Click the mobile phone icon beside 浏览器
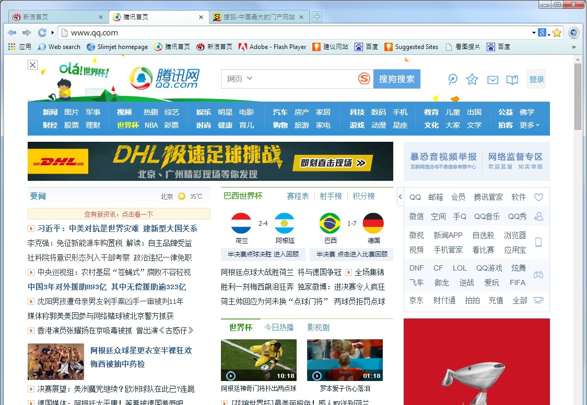The width and height of the screenshot is (587, 405). (x=538, y=242)
